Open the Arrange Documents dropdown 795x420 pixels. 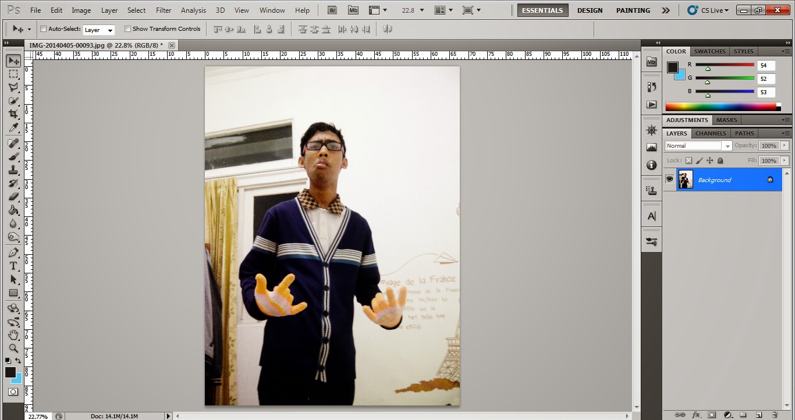tap(445, 10)
